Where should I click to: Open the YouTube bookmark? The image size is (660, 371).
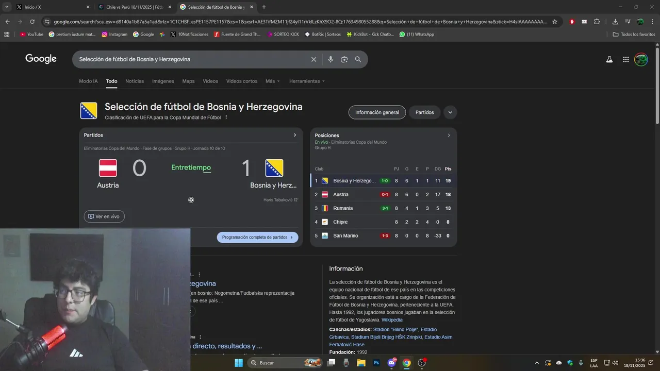click(x=31, y=35)
